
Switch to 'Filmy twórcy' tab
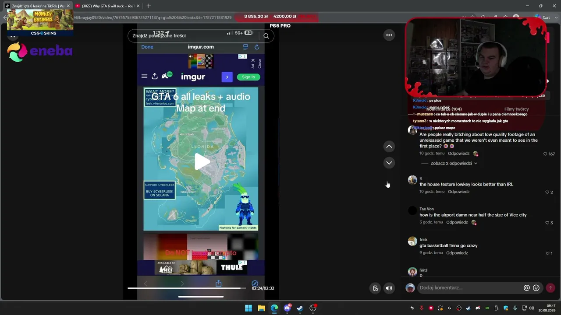(516, 109)
